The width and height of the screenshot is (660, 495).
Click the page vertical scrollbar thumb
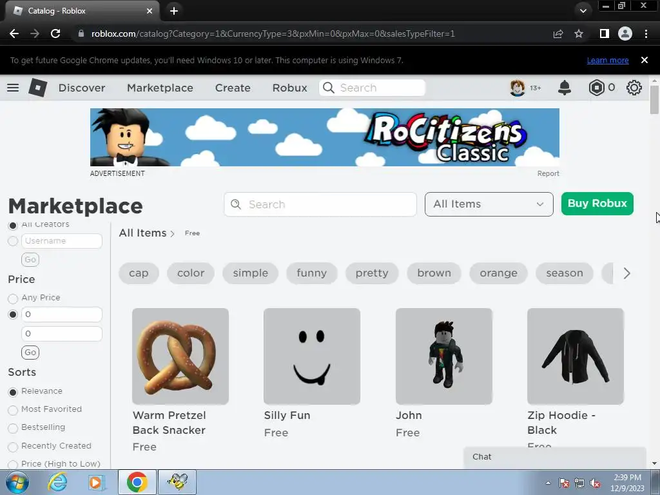click(654, 99)
